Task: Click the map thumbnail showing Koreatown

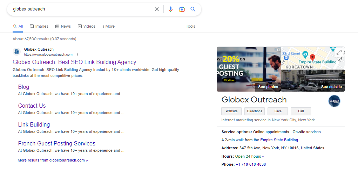Action: point(313,58)
